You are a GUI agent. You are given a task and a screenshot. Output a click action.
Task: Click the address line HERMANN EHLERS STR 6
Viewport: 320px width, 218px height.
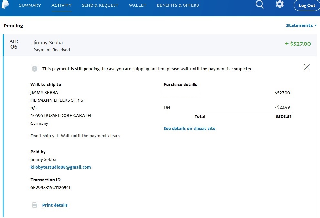click(x=57, y=100)
